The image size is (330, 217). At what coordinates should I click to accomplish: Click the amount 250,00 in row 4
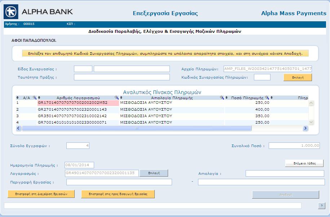click(x=262, y=123)
